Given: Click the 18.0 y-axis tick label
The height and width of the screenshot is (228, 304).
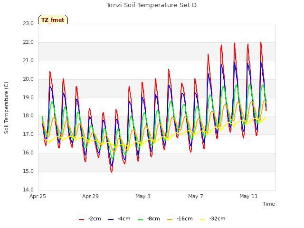Looking at the screenshot, I should point(28,116).
